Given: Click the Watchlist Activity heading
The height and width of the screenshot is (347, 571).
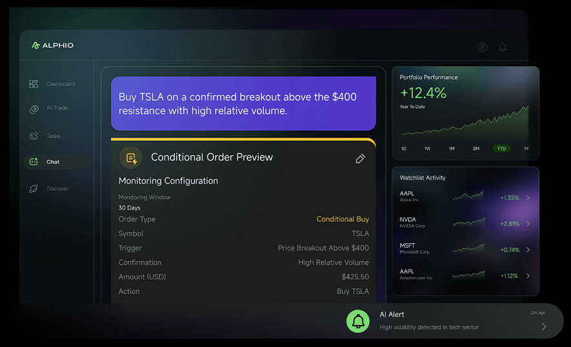Looking at the screenshot, I should point(423,177).
